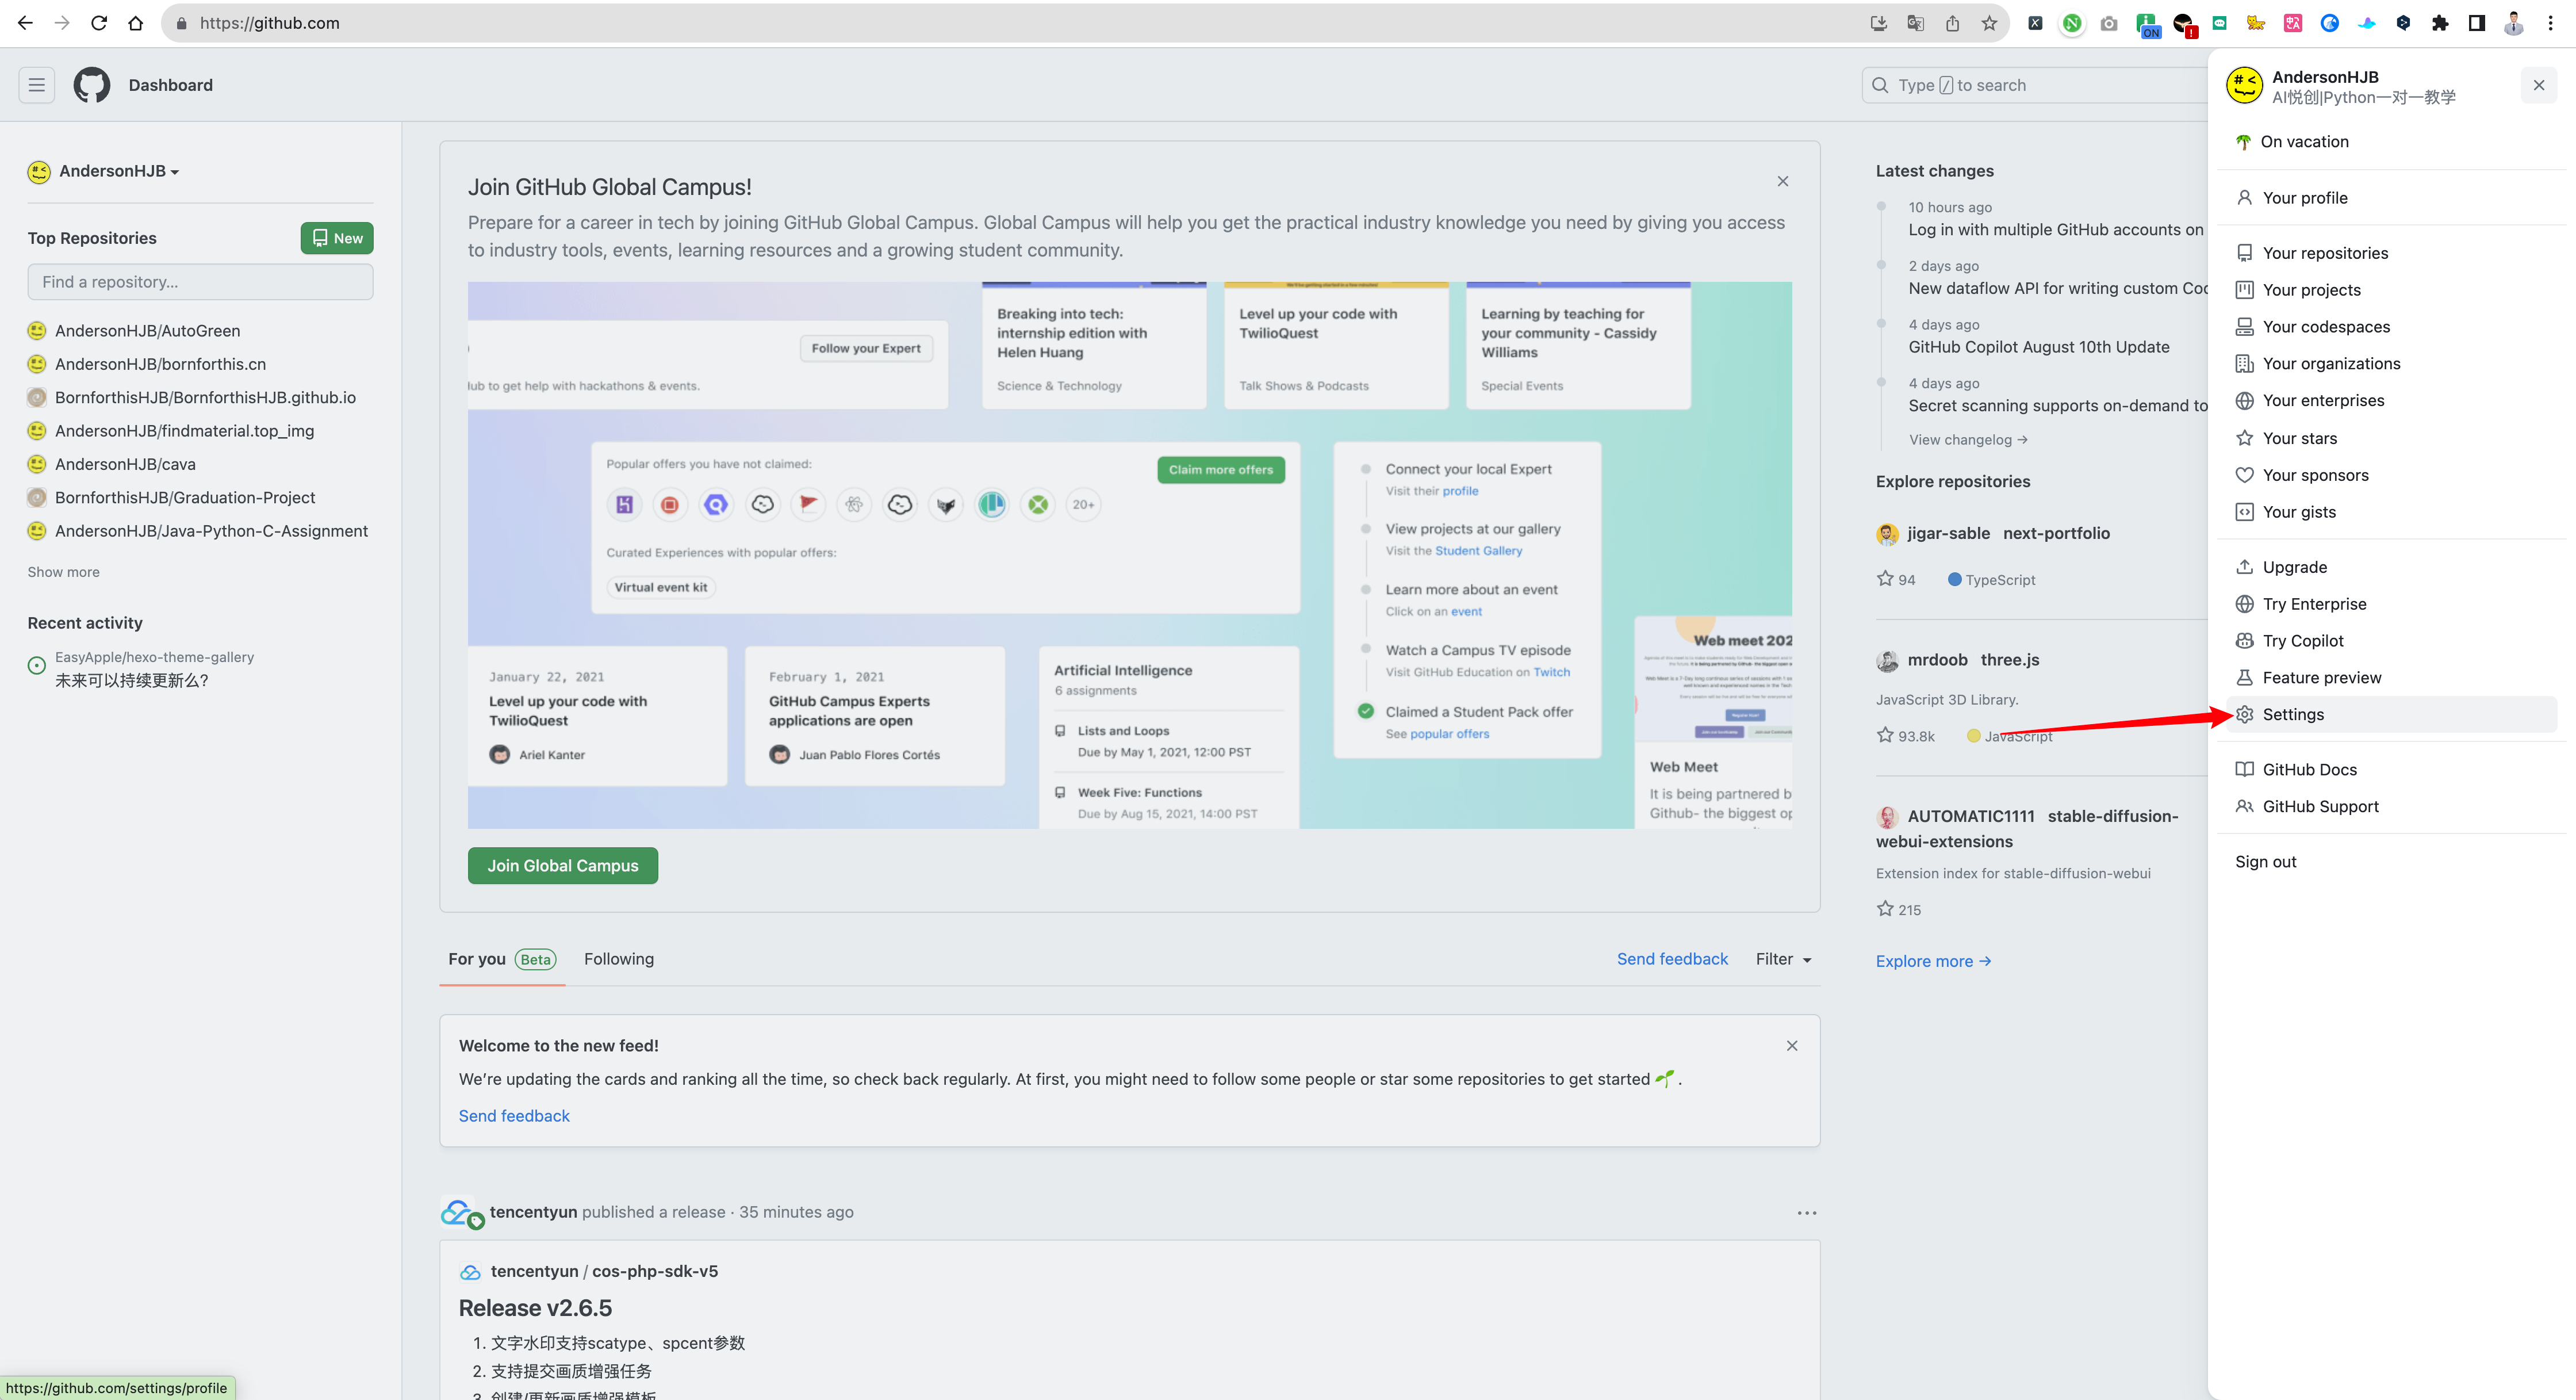Go back in the browser
This screenshot has width=2576, height=1400.
coord(25,23)
